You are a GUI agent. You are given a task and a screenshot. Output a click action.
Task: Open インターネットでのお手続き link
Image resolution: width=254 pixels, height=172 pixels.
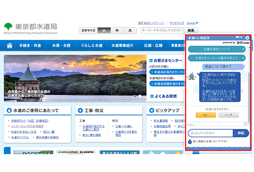[27, 126]
